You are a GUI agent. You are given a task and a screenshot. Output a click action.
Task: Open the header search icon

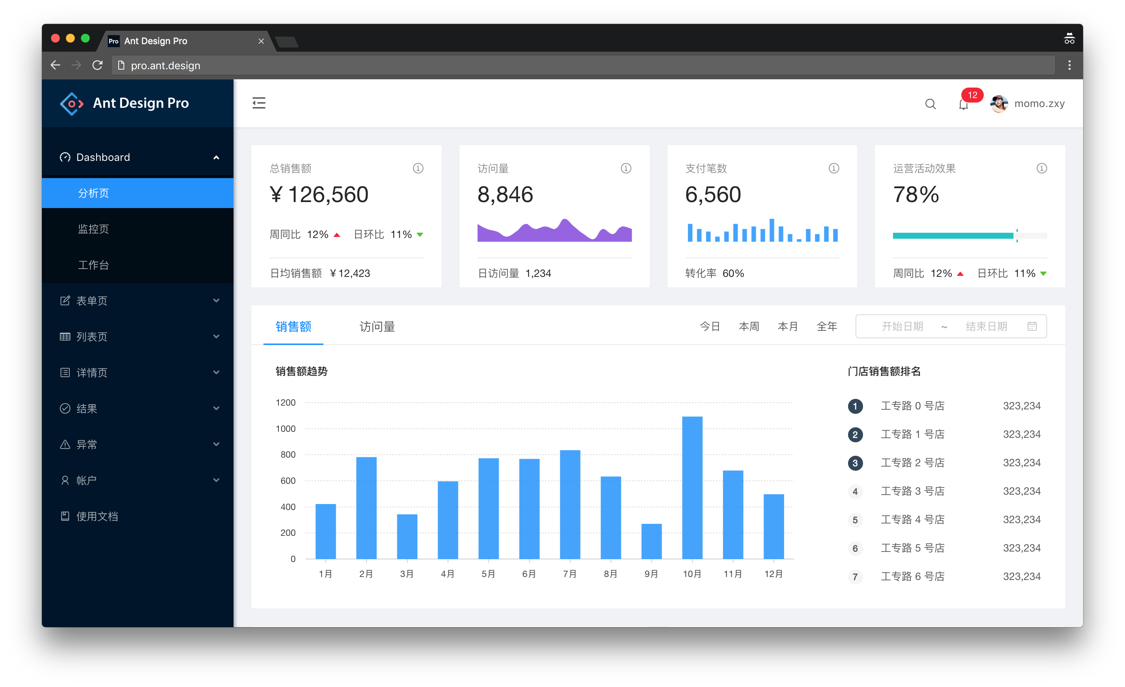[930, 104]
